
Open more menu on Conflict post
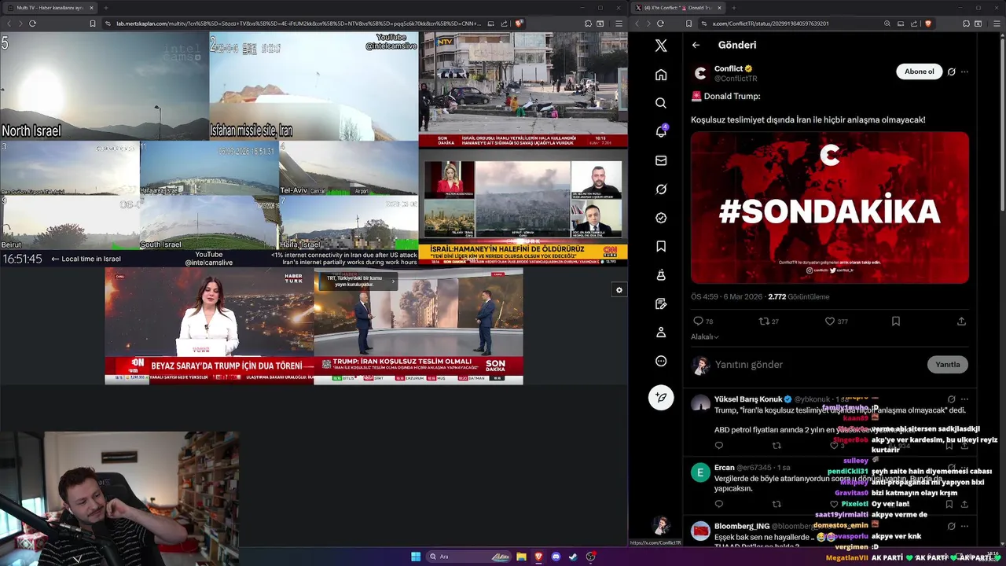click(964, 72)
